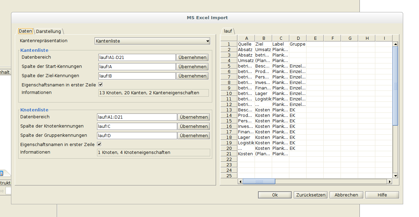
Task: Click the "Absatz" cell in row 3
Action: tap(246, 55)
